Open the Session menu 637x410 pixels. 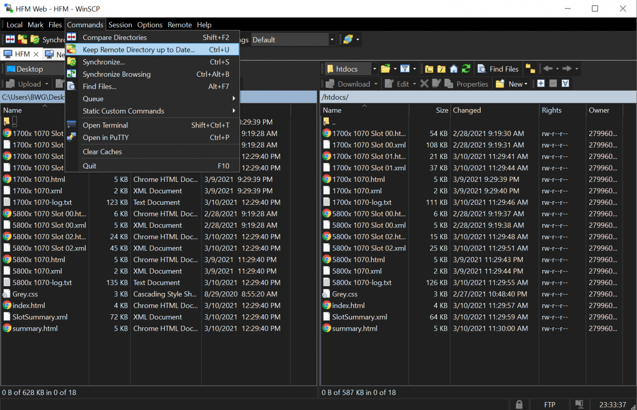(x=120, y=25)
